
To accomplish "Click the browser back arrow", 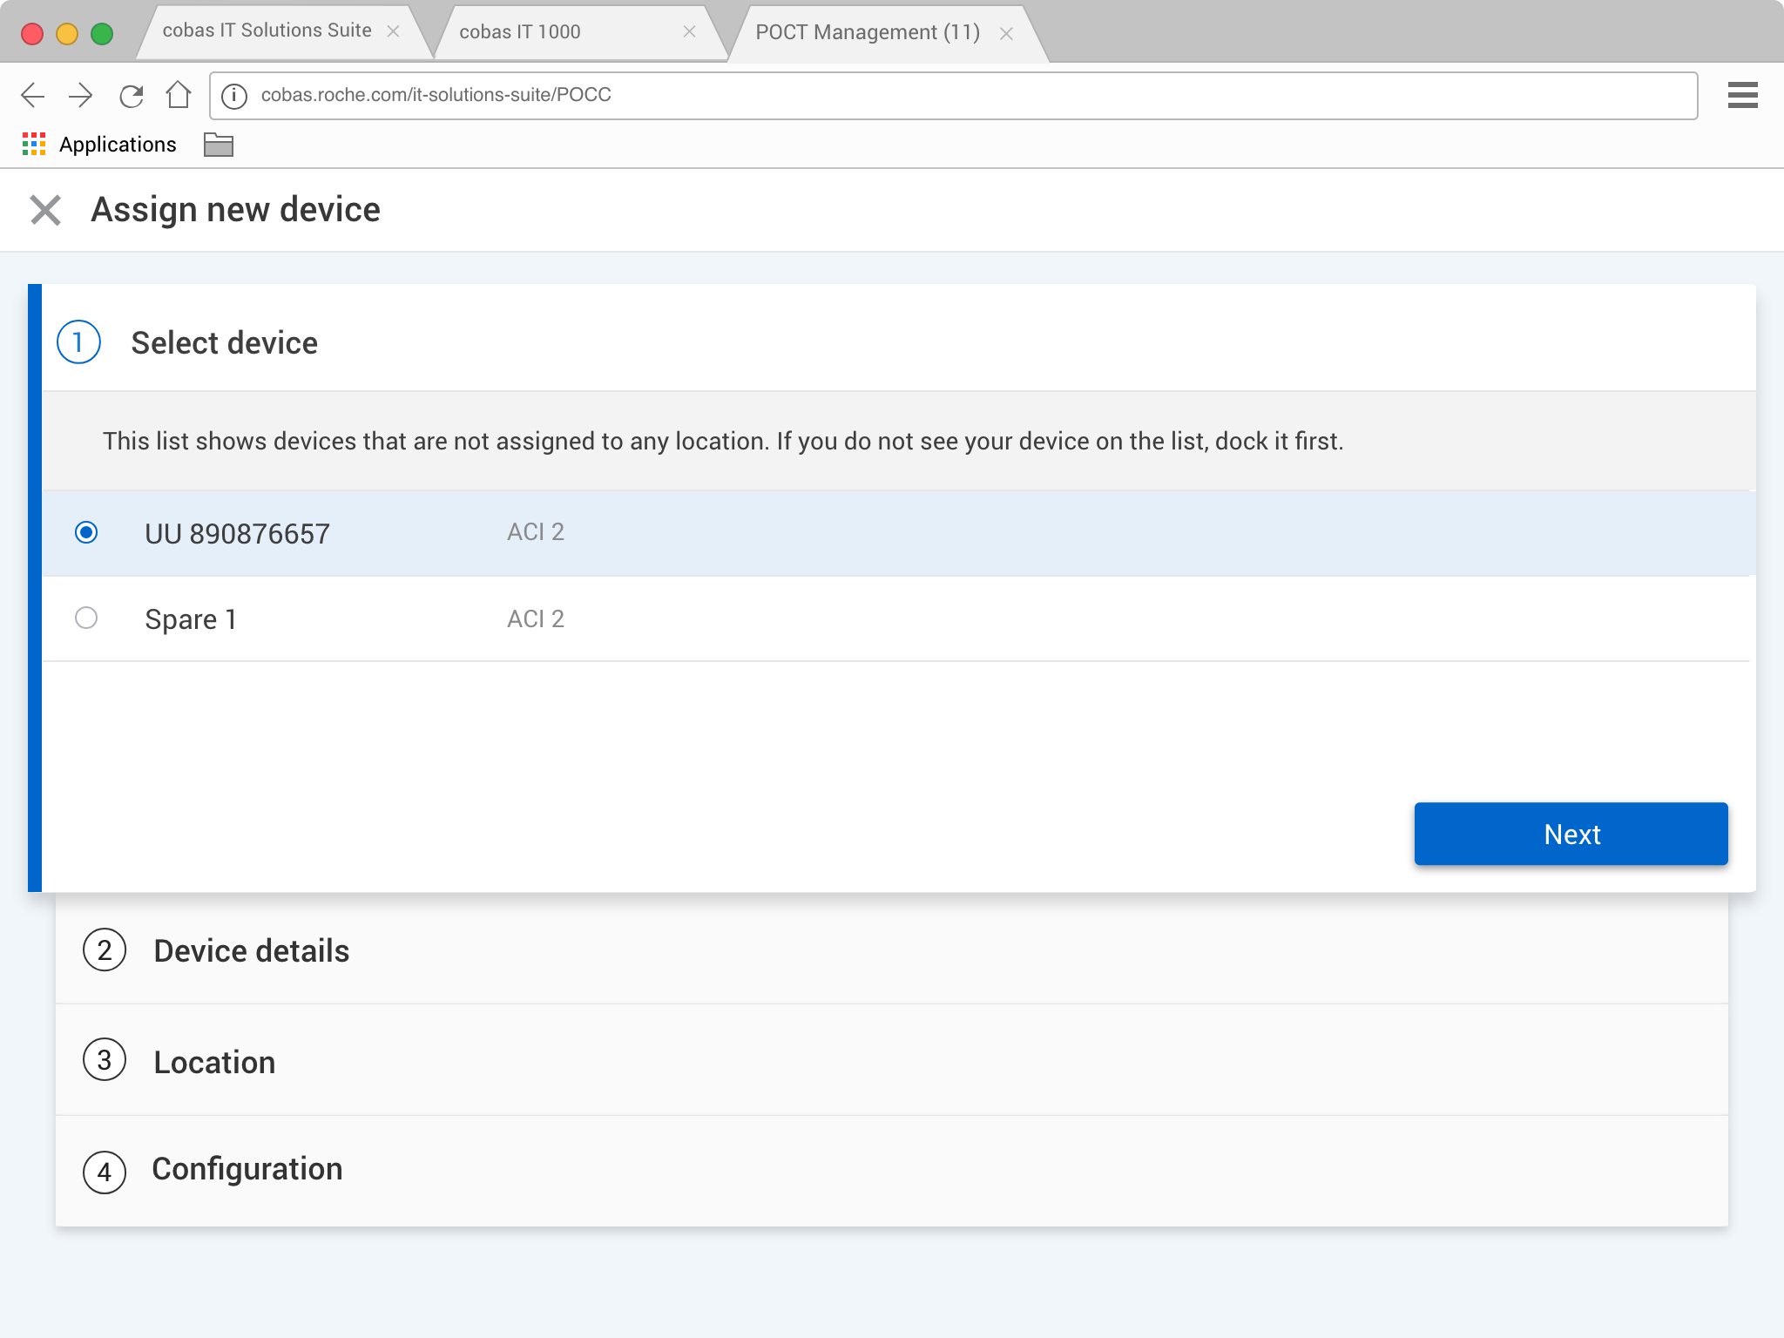I will [32, 95].
